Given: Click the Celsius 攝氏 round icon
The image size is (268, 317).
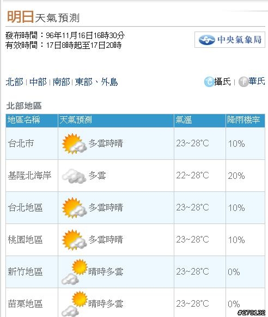Looking at the screenshot, I should 209,82.
